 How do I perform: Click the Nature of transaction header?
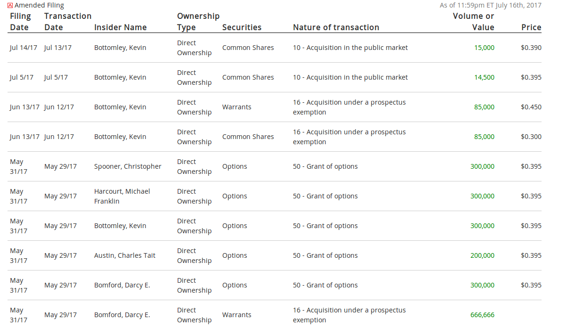point(336,27)
